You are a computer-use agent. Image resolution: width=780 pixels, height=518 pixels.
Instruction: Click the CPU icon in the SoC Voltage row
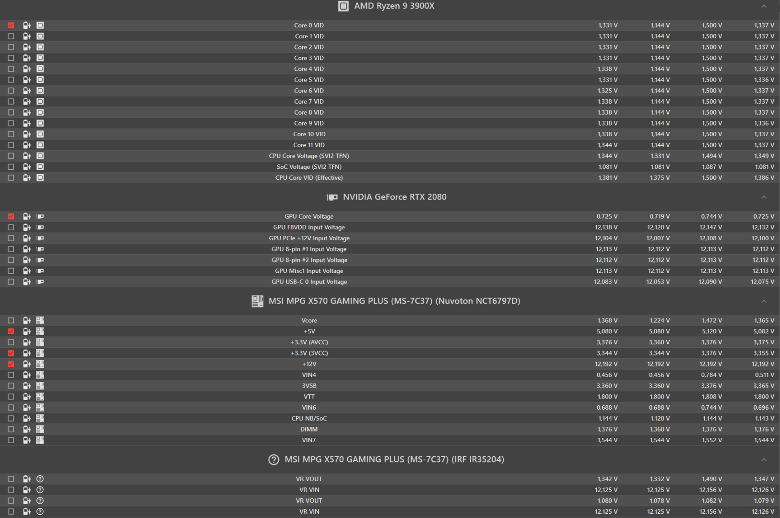click(x=40, y=167)
